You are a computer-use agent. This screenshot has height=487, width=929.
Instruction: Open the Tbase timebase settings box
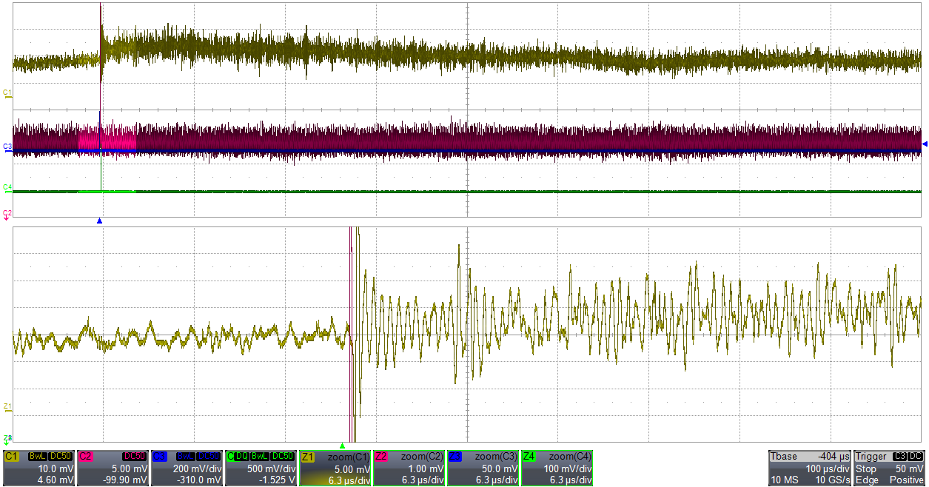coord(811,468)
